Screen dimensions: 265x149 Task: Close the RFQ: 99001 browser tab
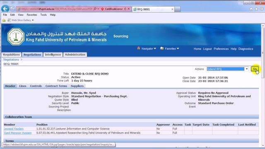click(172, 9)
